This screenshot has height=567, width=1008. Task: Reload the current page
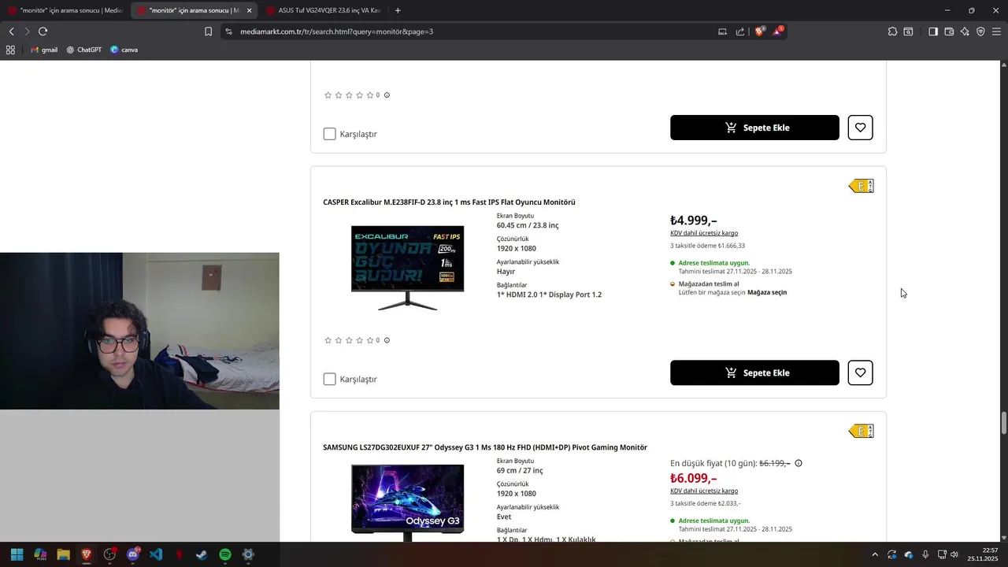(x=43, y=31)
